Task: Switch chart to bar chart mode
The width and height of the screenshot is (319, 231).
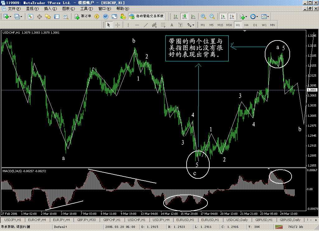Action: tap(176, 17)
